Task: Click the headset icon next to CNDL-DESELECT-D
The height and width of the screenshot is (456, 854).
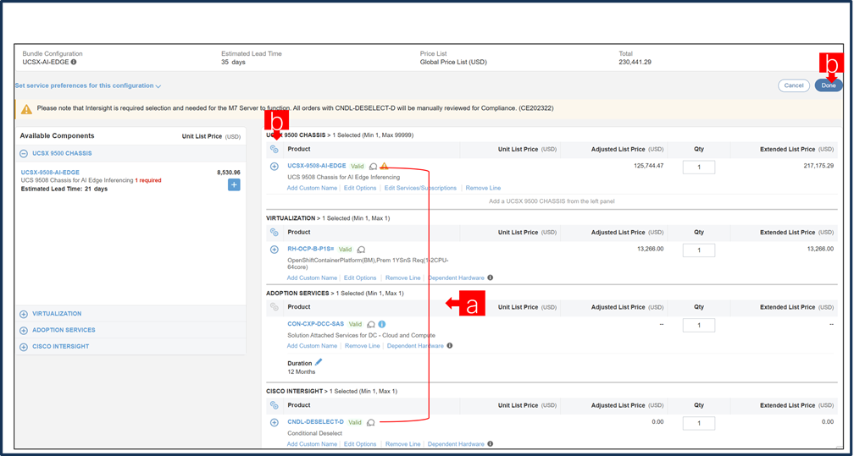Action: point(371,422)
